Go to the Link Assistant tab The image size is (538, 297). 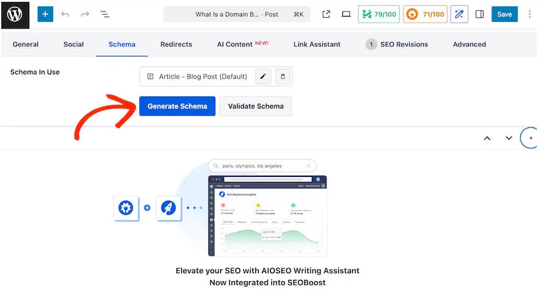point(317,44)
